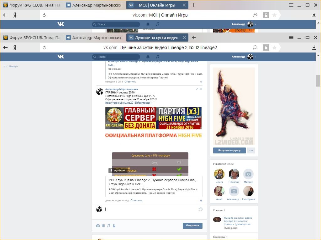Switch to Александр Мартыновских tab in upper window
Viewport: 321px width, 240px height.
pos(94,5)
